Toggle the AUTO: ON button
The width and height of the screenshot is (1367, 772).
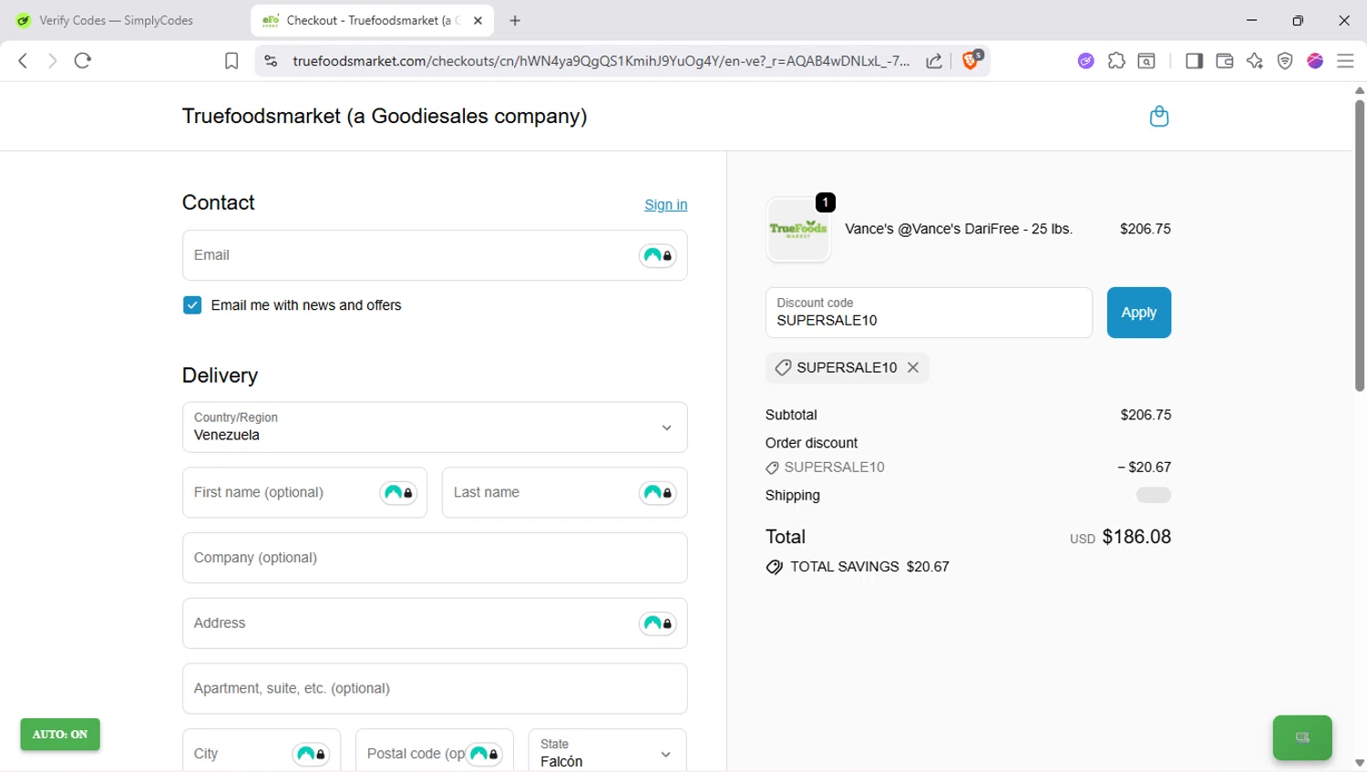[x=60, y=735]
